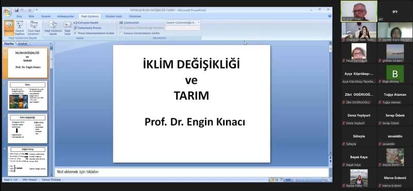Click Zamanlama Provası option

pos(87,28)
